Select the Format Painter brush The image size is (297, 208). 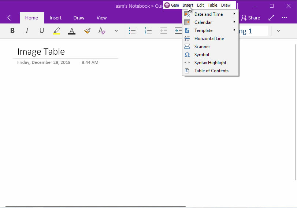(x=87, y=31)
